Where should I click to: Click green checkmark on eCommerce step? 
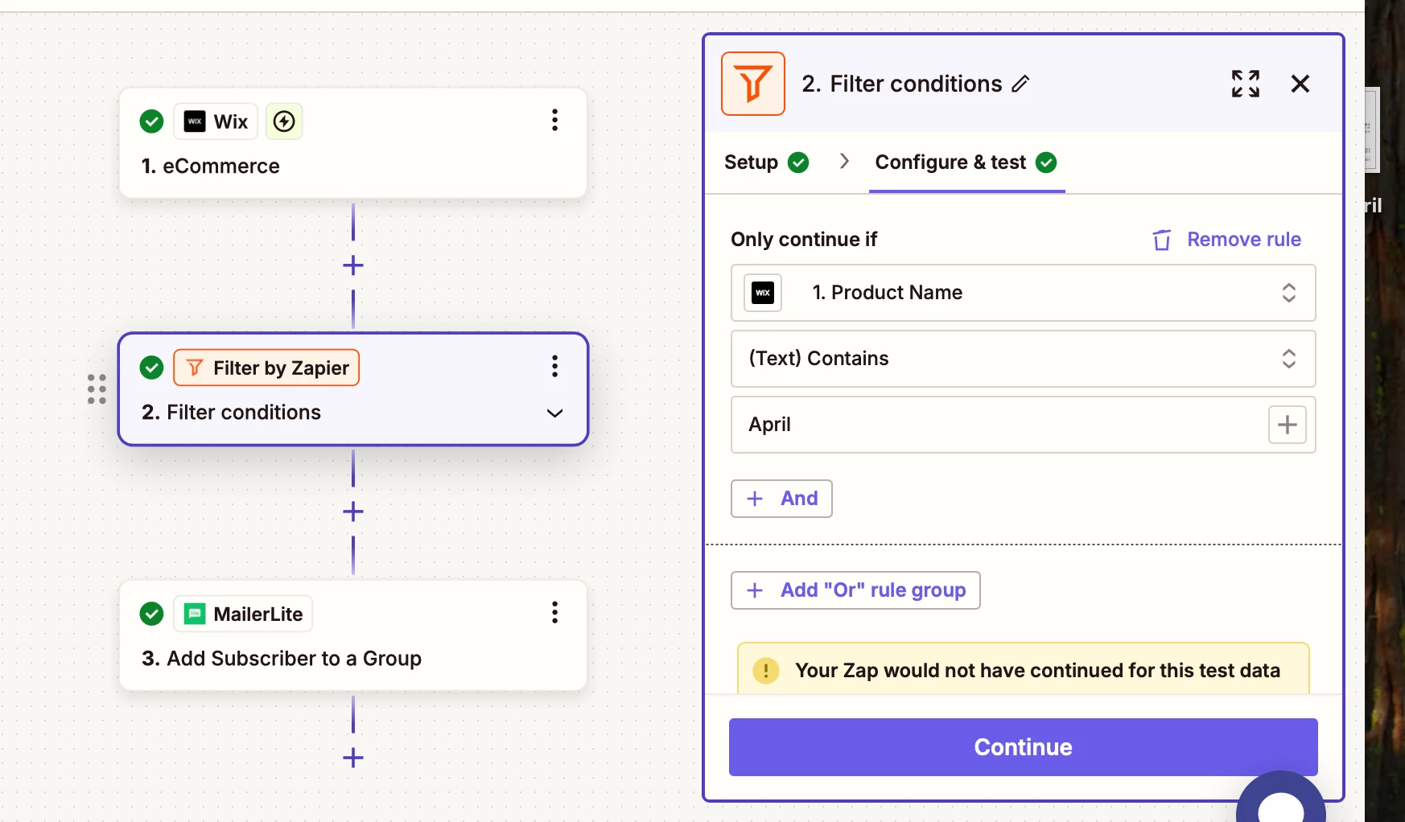tap(151, 121)
